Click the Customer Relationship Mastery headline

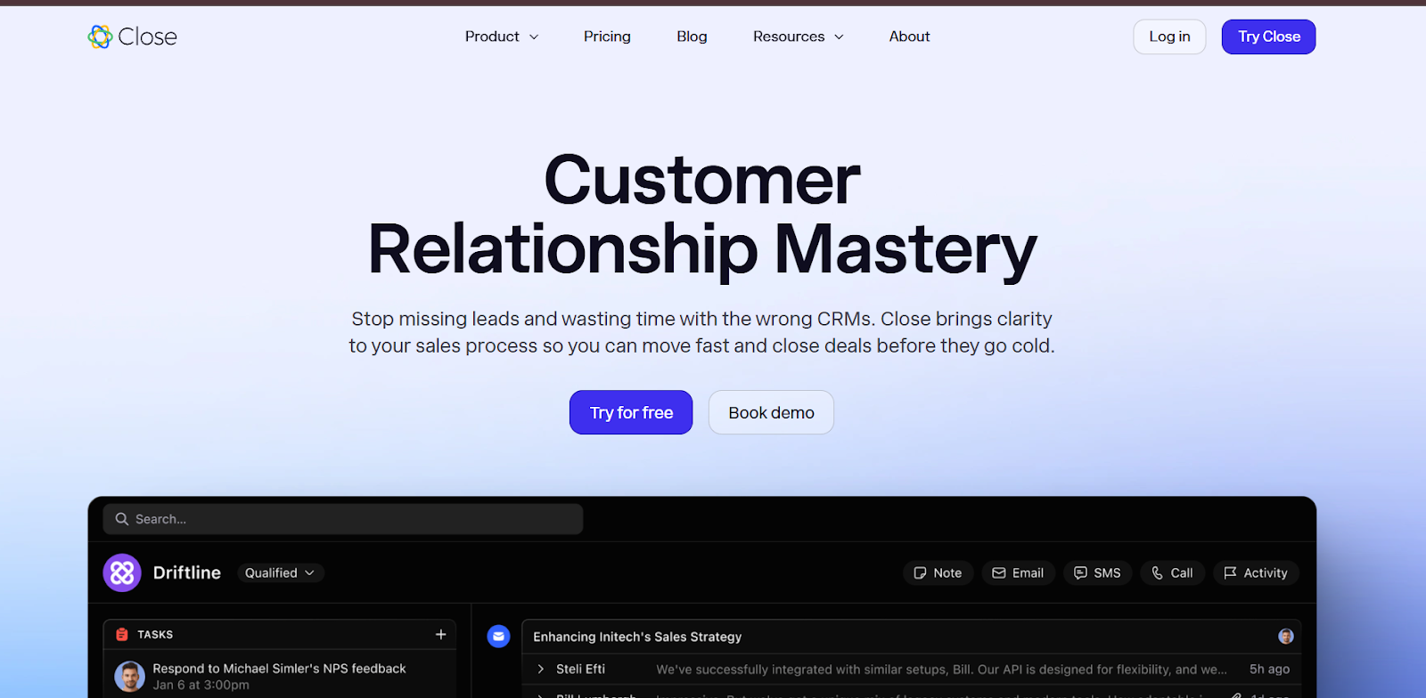(702, 215)
